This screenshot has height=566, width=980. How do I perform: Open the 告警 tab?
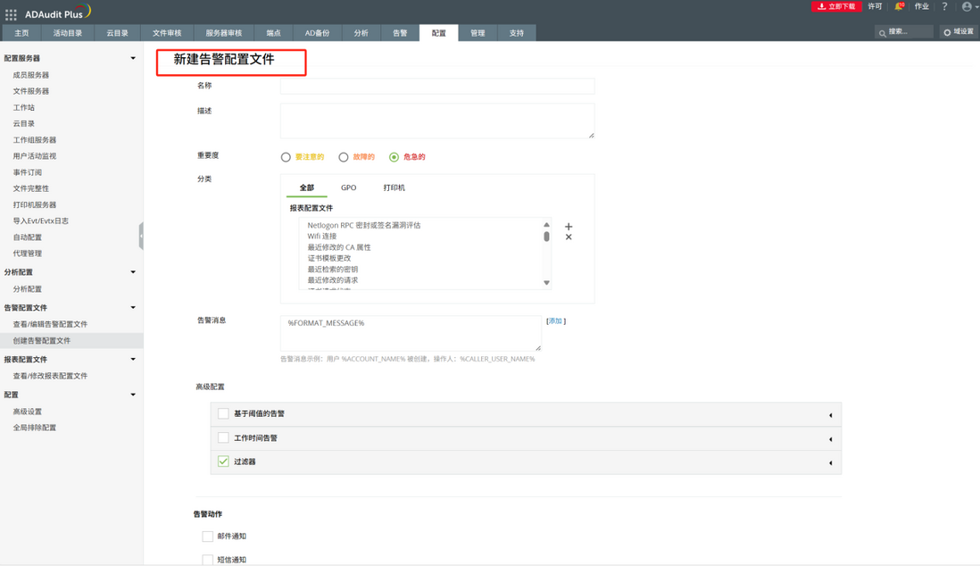400,33
